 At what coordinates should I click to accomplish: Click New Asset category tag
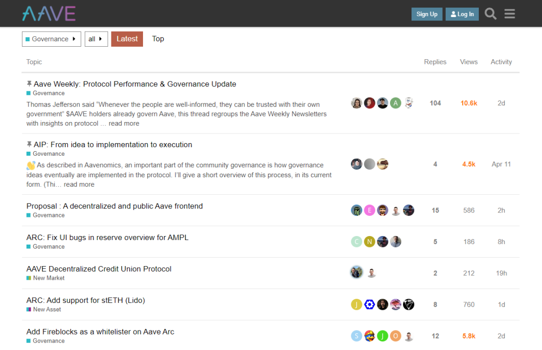click(44, 309)
